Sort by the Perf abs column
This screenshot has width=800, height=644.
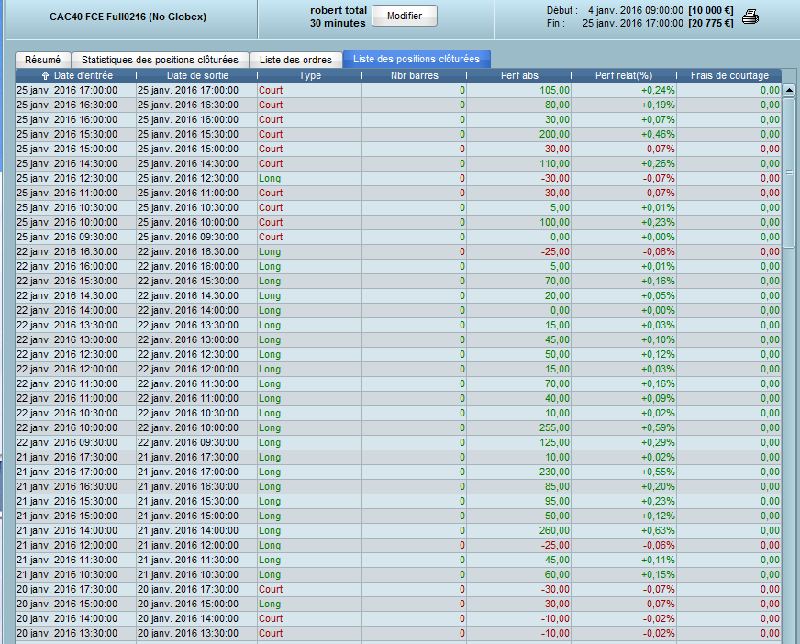(519, 75)
